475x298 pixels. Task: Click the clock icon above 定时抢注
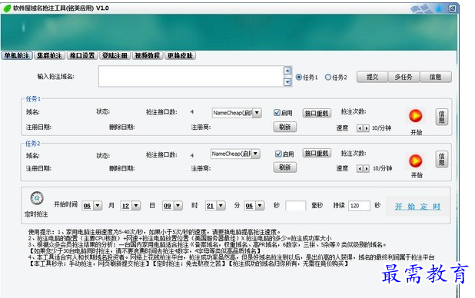(x=37, y=199)
